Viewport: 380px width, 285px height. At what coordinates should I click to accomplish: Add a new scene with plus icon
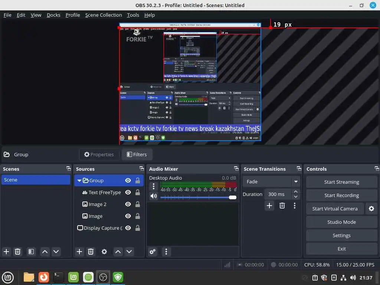pyautogui.click(x=6, y=252)
